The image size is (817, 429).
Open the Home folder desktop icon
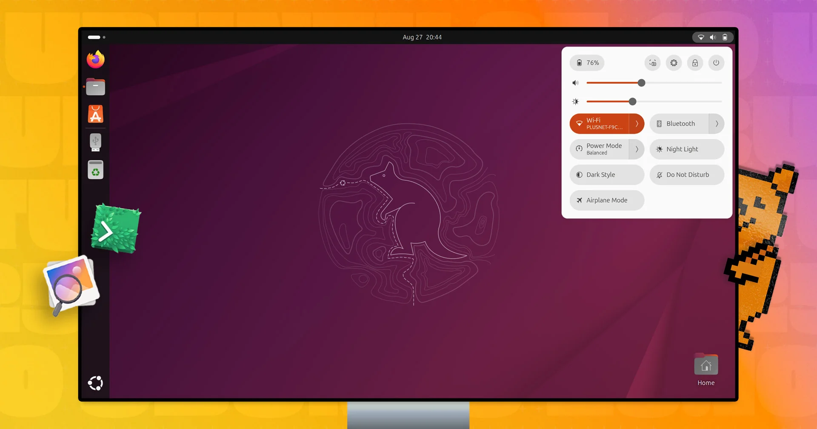point(706,370)
